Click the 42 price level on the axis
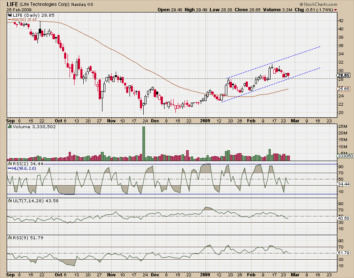The image size is (354, 278). coord(341,20)
